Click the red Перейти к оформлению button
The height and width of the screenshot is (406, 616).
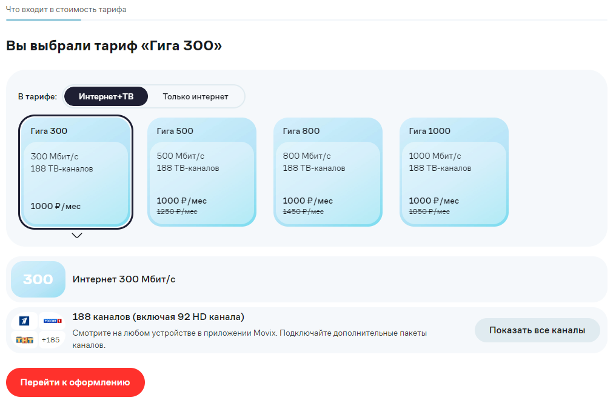tap(76, 382)
